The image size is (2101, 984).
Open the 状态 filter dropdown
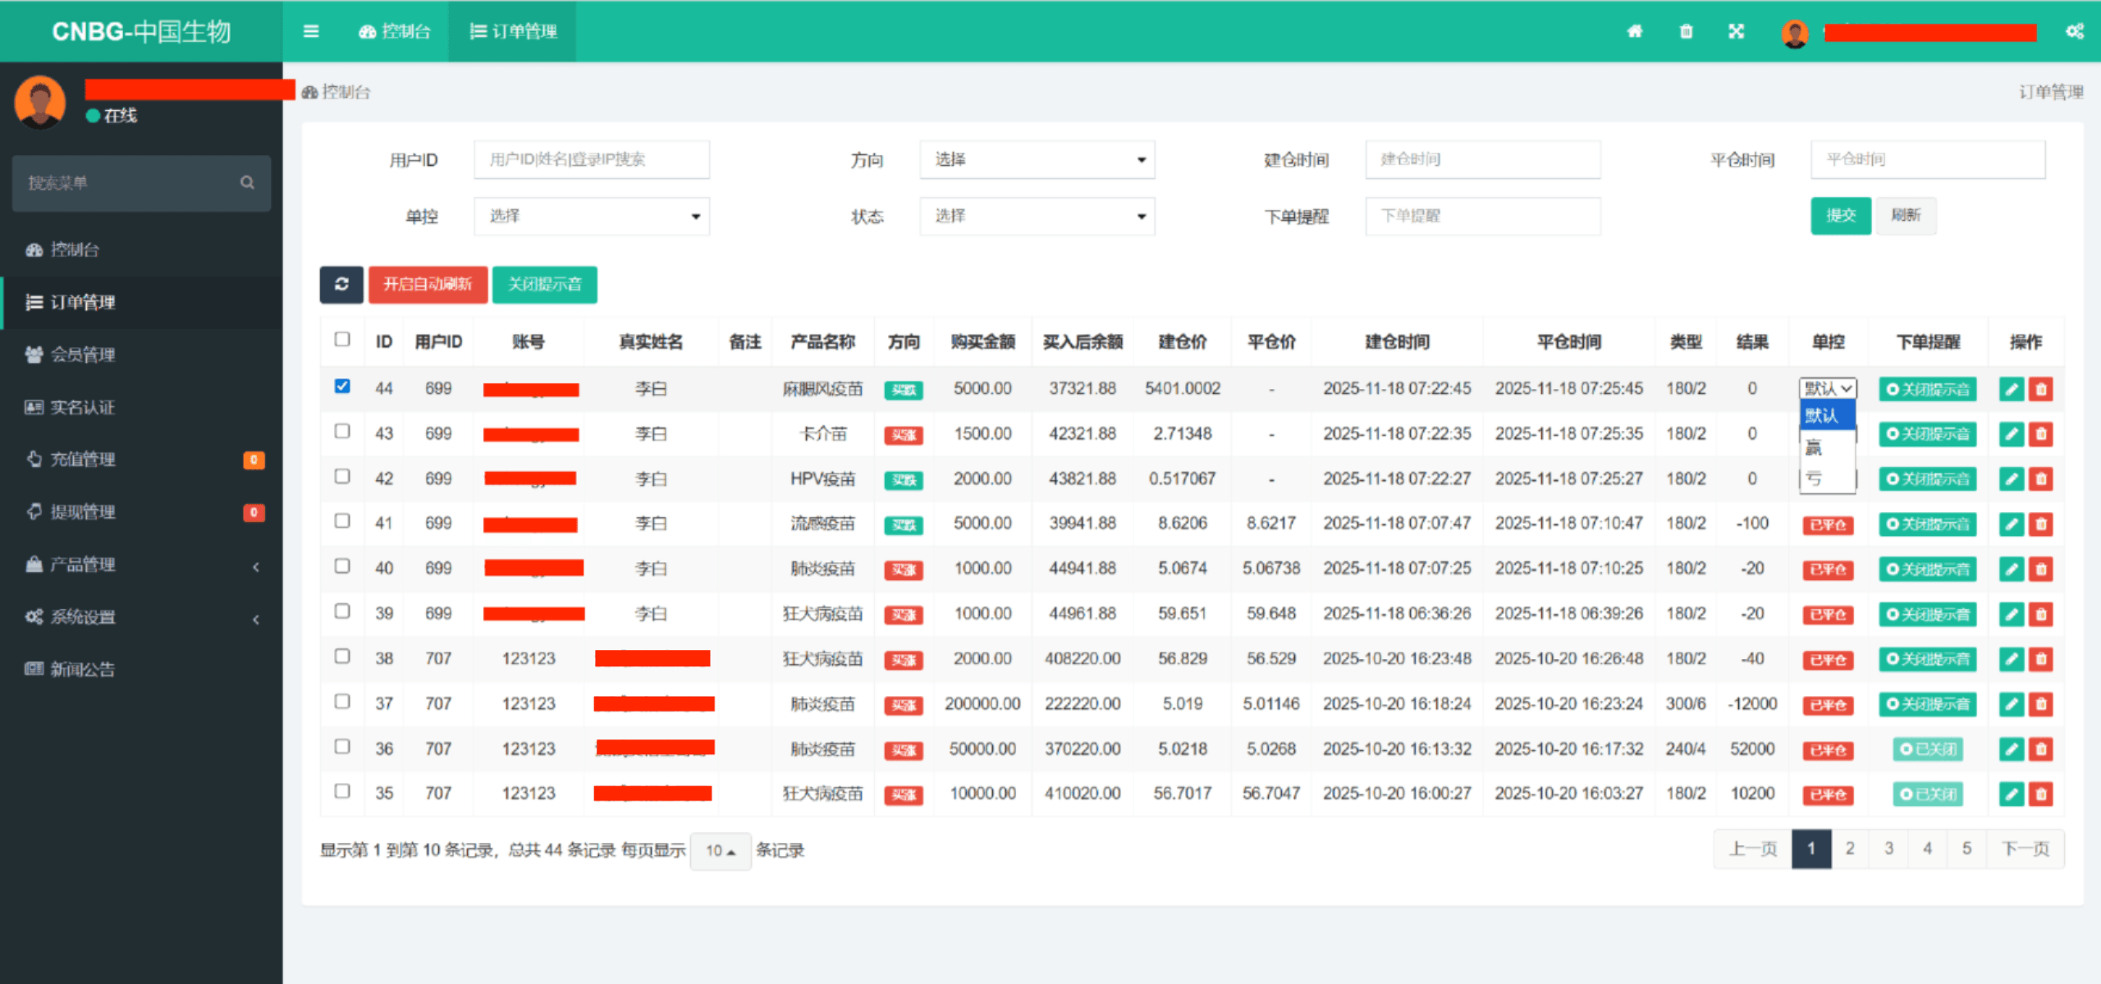click(1037, 216)
